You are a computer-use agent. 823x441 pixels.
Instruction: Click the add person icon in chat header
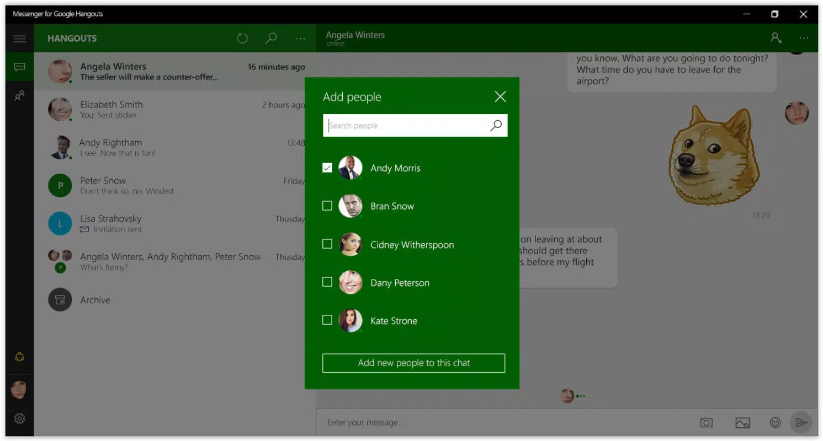[776, 37]
